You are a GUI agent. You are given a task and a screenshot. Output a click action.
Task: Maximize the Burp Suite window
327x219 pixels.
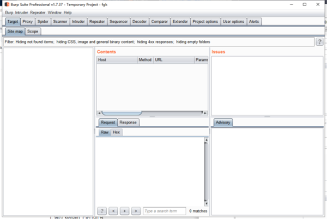pyautogui.click(x=305, y=4)
